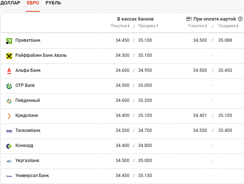Click the Альфа-Банк red letter logo

[x=9, y=71]
